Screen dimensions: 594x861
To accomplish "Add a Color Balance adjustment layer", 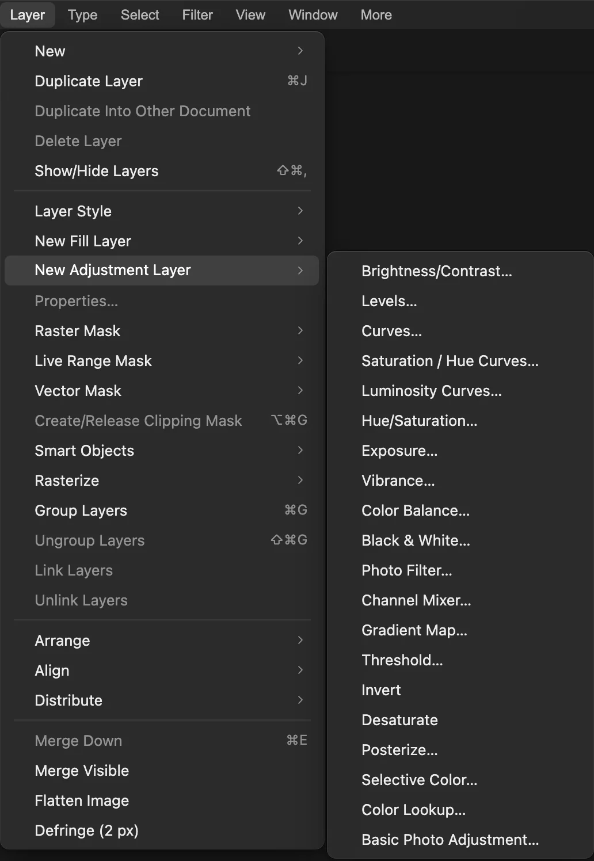I will coord(460,510).
